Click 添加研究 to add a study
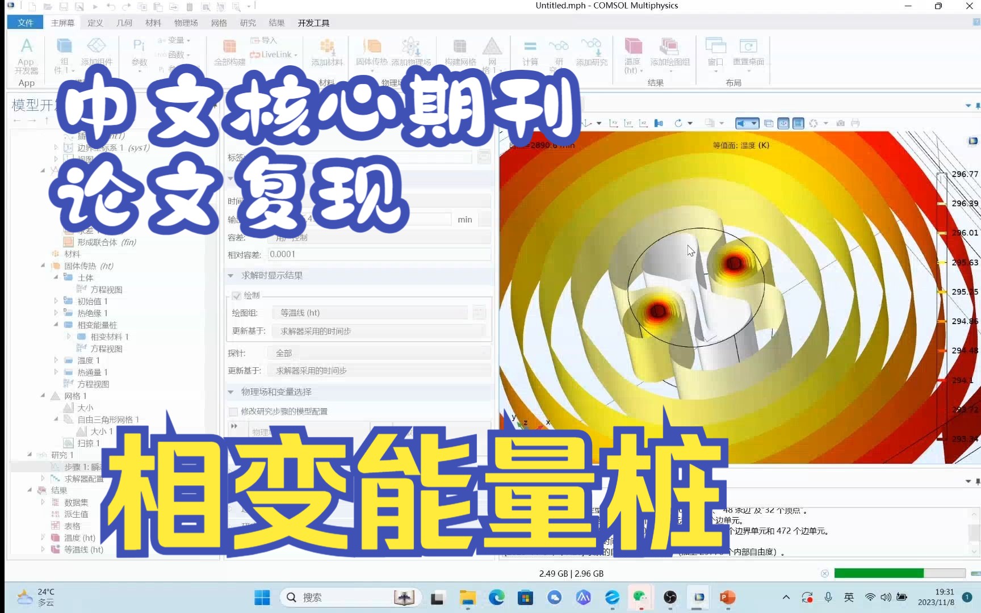The width and height of the screenshot is (981, 613). pos(592,54)
